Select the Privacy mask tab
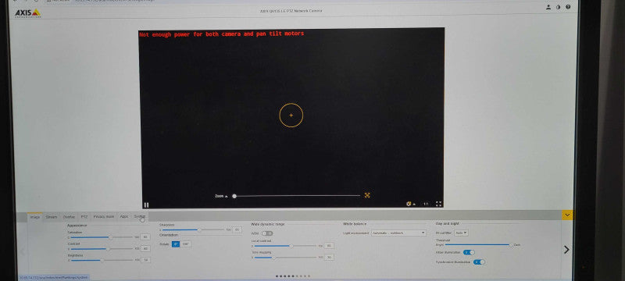Screen dimensions: 625x281 pyautogui.click(x=104, y=216)
